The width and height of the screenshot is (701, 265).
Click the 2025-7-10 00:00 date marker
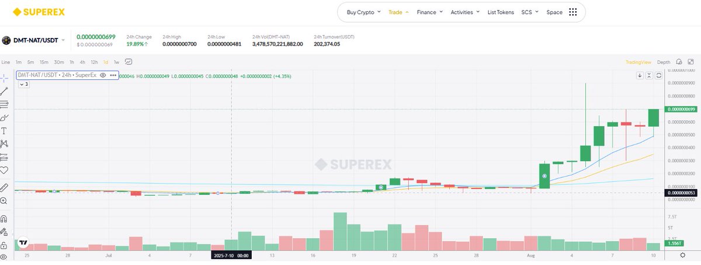(231, 256)
